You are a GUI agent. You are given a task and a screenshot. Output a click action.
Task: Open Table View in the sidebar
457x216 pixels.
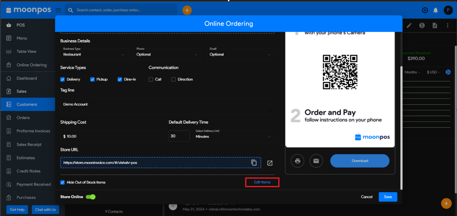(26, 52)
